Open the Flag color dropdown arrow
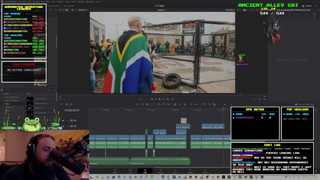Image resolution: width=320 pixels, height=180 pixels. (193, 104)
